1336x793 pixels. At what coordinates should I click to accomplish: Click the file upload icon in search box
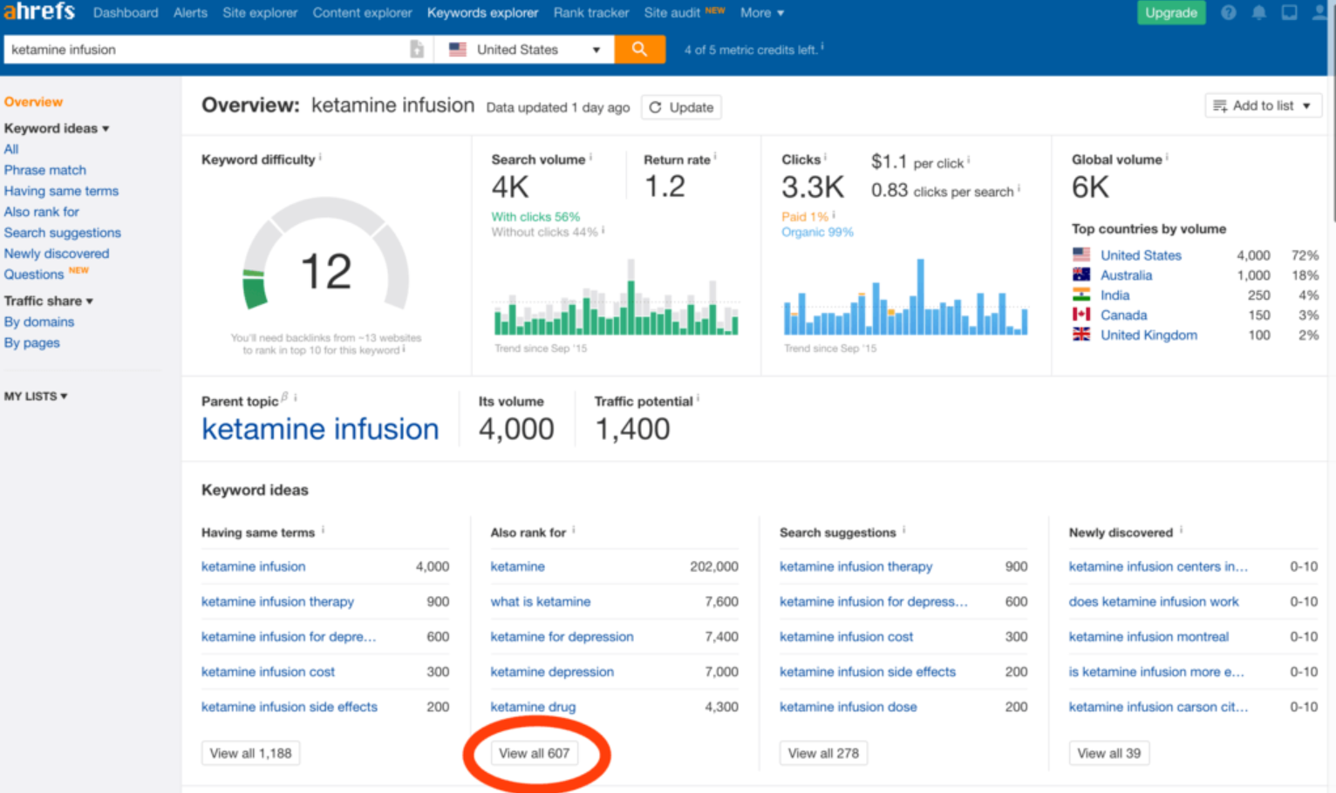tap(417, 50)
